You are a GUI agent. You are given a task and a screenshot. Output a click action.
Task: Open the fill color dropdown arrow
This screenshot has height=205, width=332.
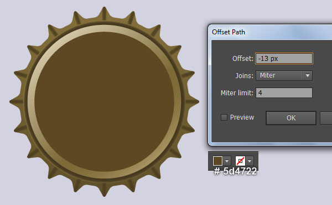pos(227,161)
